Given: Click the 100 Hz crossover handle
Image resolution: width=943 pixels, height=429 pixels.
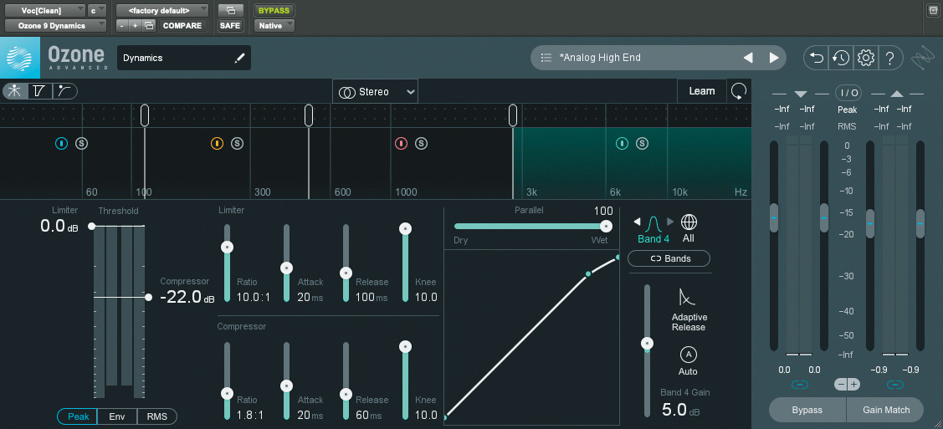Looking at the screenshot, I should 144,115.
